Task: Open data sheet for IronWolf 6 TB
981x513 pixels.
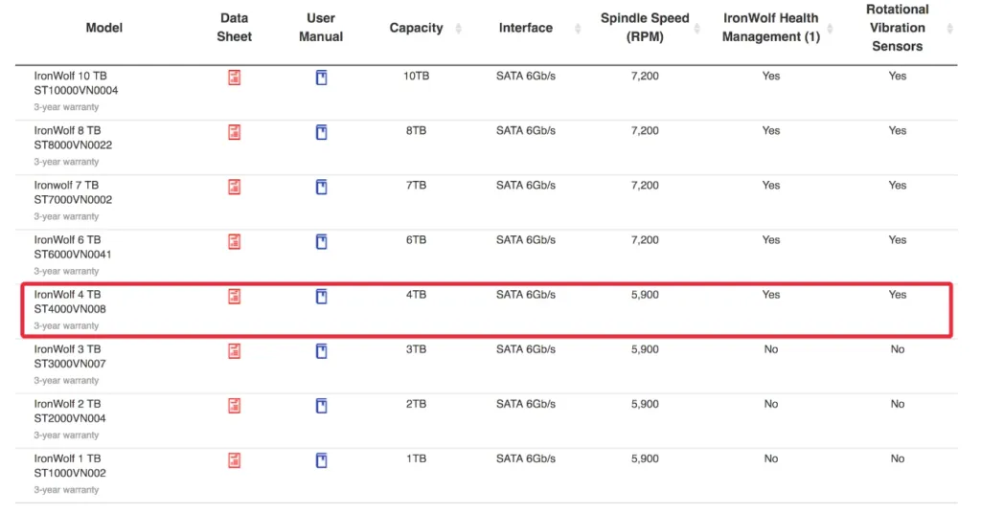Action: pos(234,242)
